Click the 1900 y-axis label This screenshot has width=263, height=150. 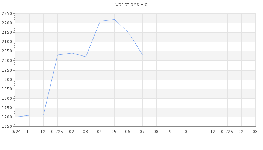point(7,79)
